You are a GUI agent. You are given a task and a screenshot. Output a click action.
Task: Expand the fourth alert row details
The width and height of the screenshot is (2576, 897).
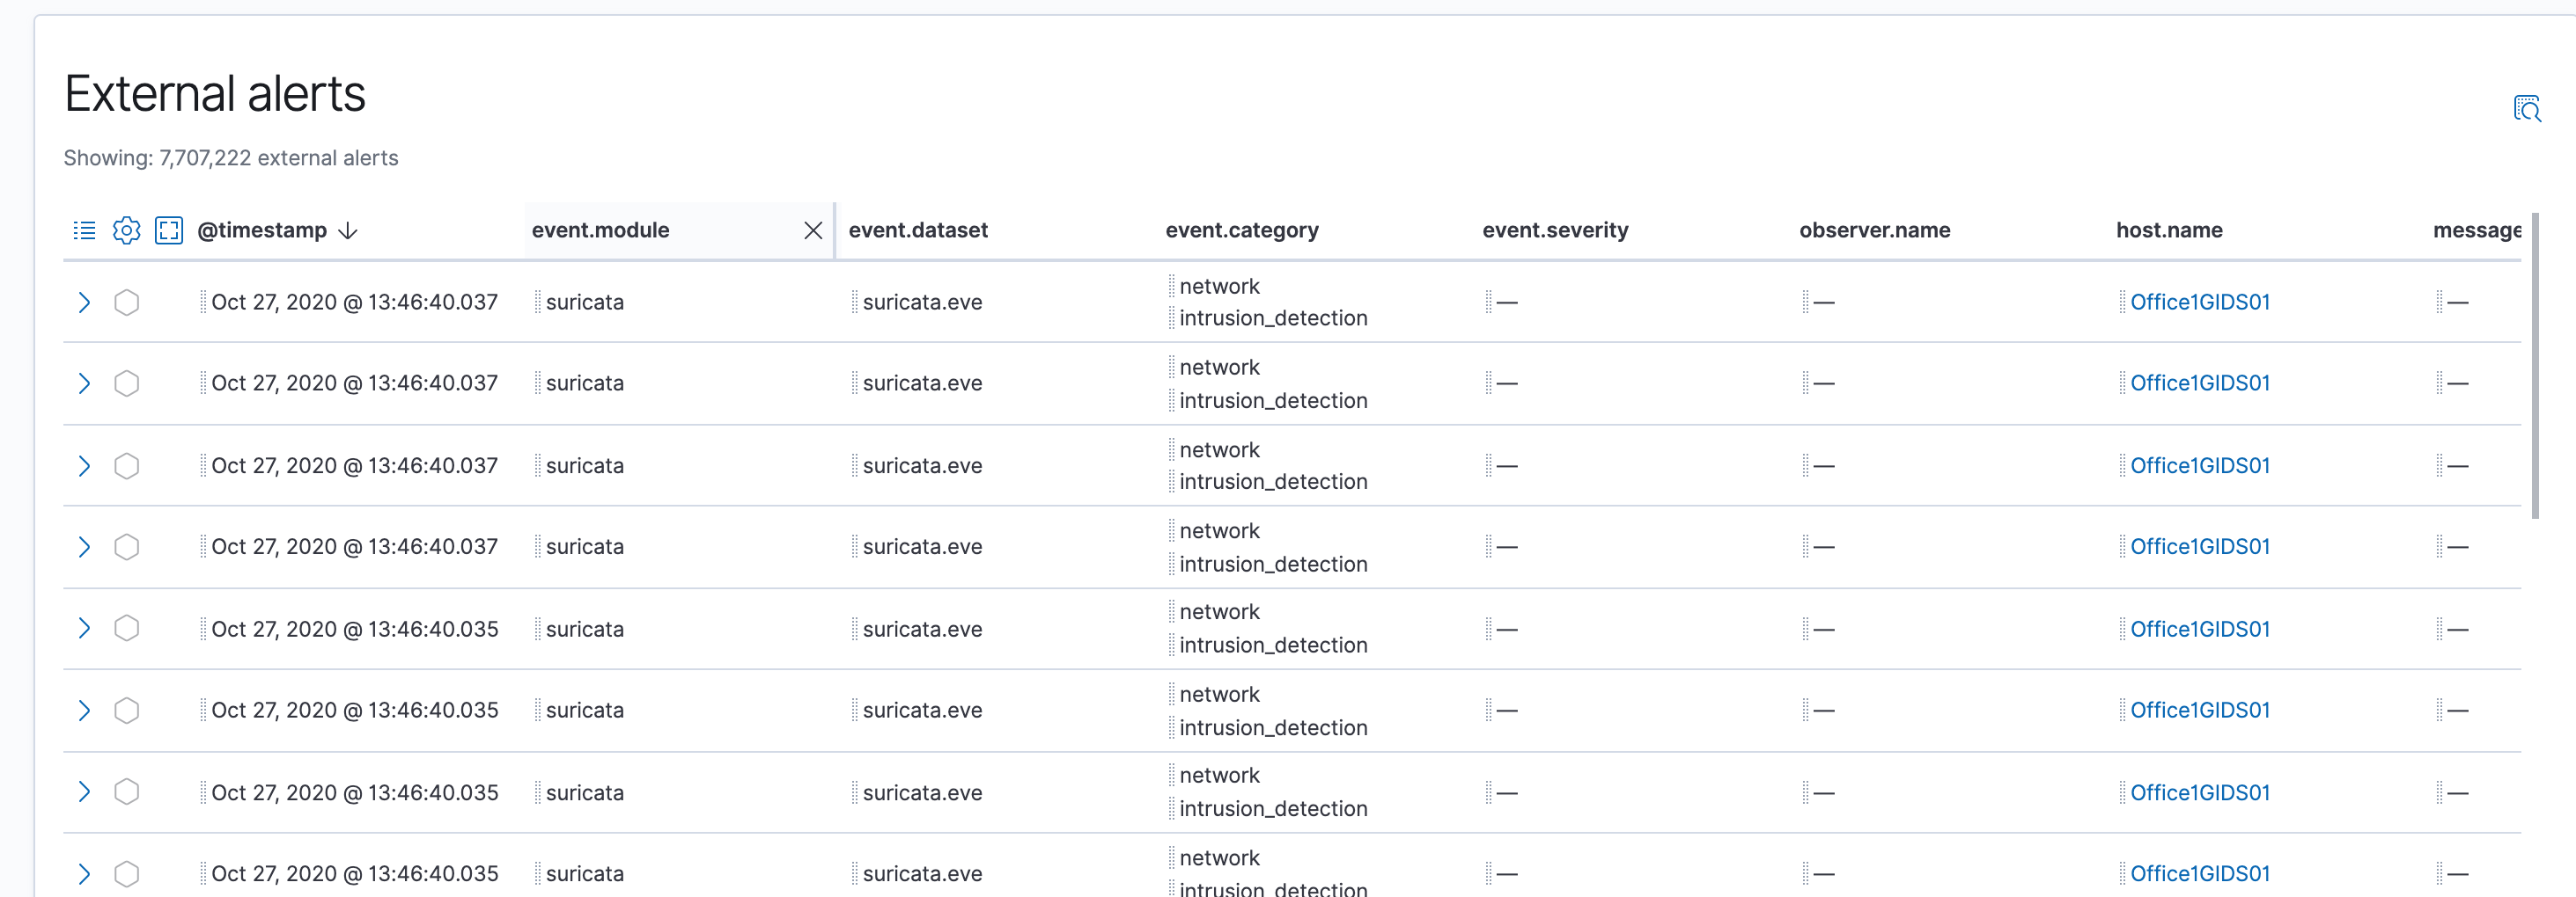pos(84,547)
